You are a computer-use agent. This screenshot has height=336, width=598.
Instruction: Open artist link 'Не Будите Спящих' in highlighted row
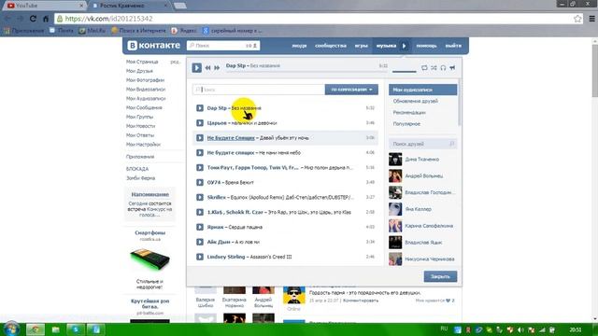coord(231,138)
